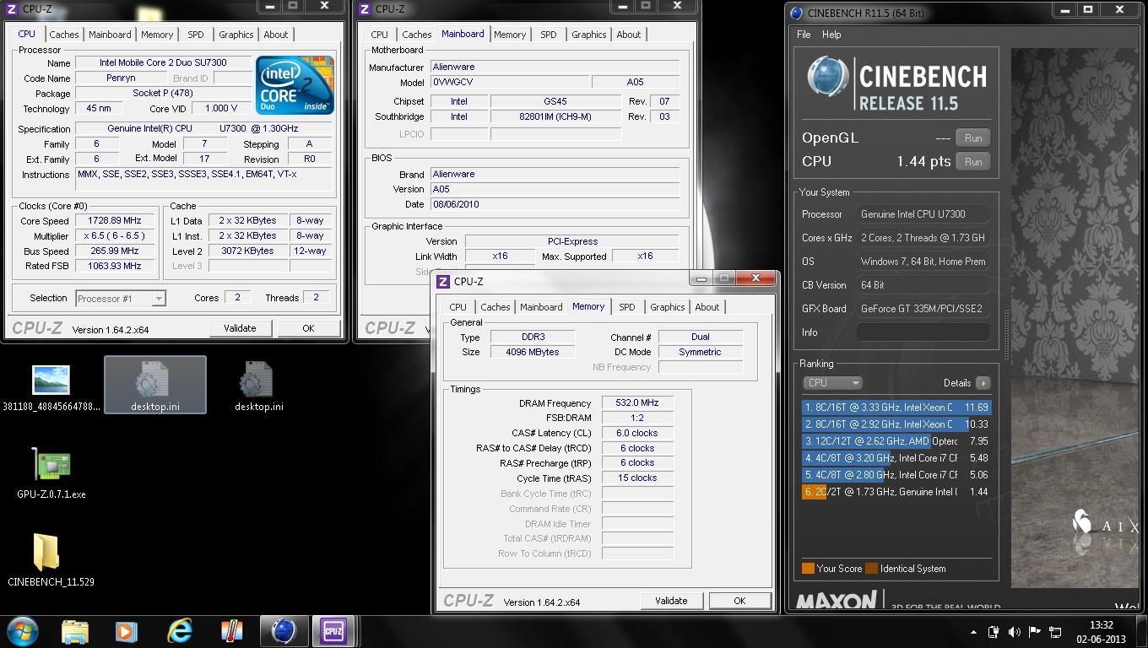Select Caches tab in the Mainboard-tab window
This screenshot has height=648, width=1148.
pos(416,35)
